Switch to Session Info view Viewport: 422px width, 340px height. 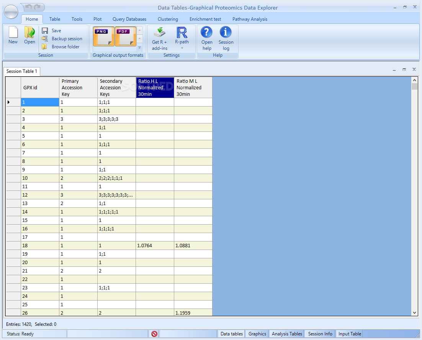click(x=320, y=334)
